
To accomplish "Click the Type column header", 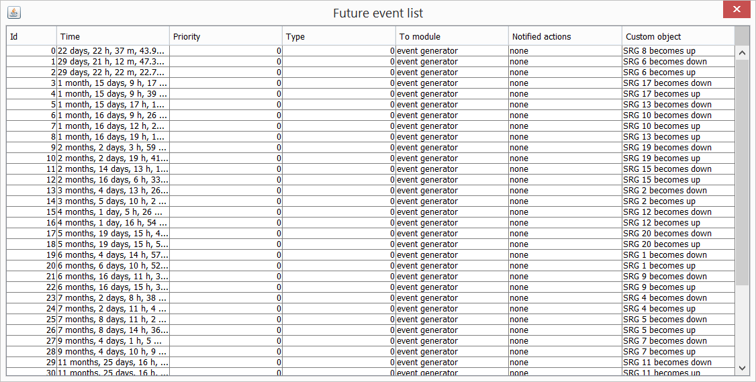I will point(338,37).
